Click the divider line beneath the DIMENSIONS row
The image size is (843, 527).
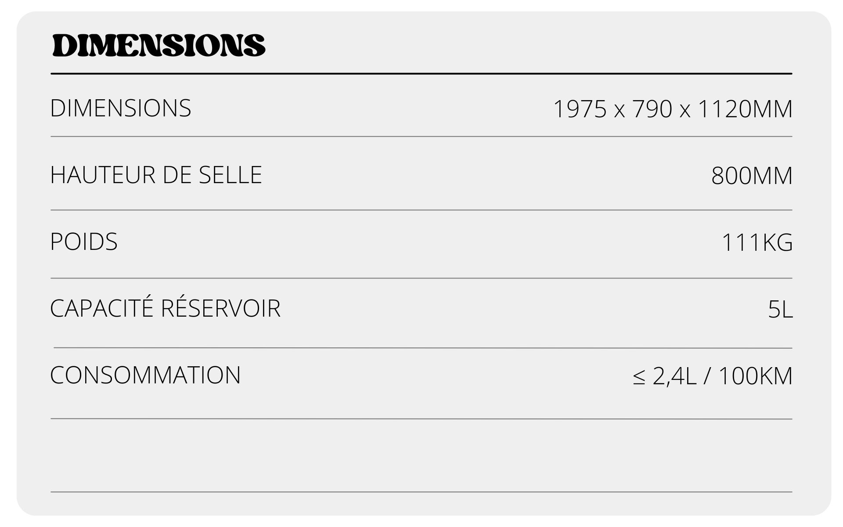421,137
